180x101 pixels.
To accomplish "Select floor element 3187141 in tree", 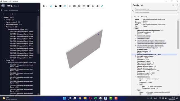I will click(x=22, y=36).
